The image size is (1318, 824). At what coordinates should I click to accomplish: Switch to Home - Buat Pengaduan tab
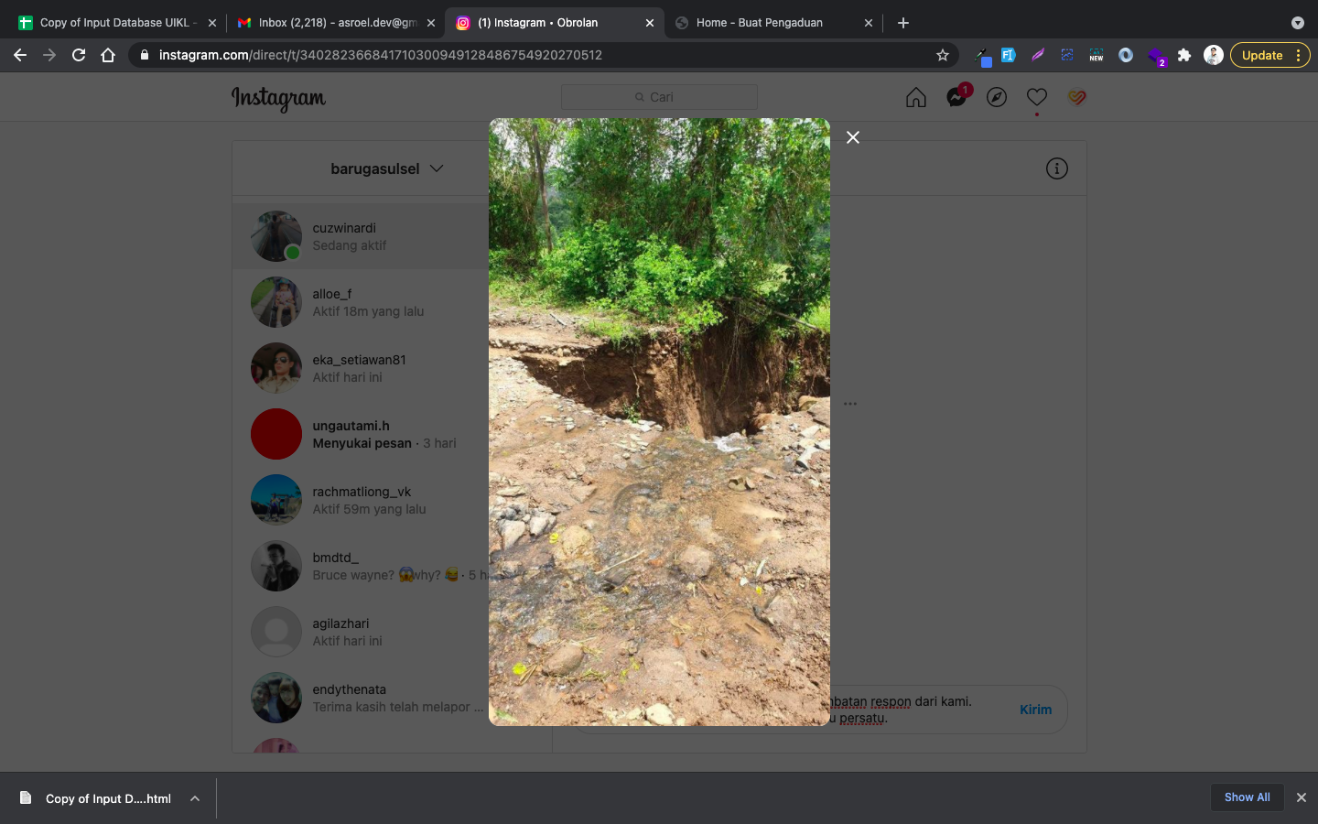pyautogui.click(x=773, y=23)
